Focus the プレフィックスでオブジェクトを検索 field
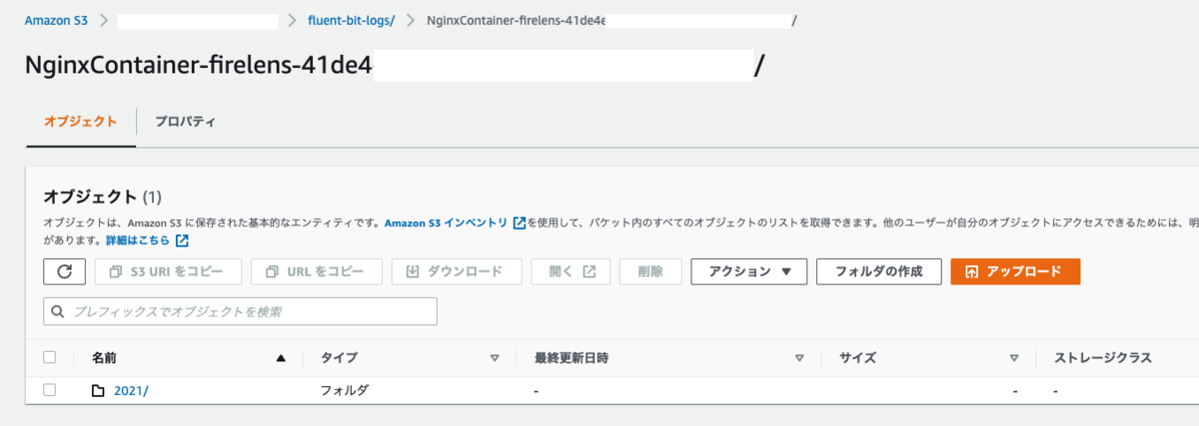 240,311
